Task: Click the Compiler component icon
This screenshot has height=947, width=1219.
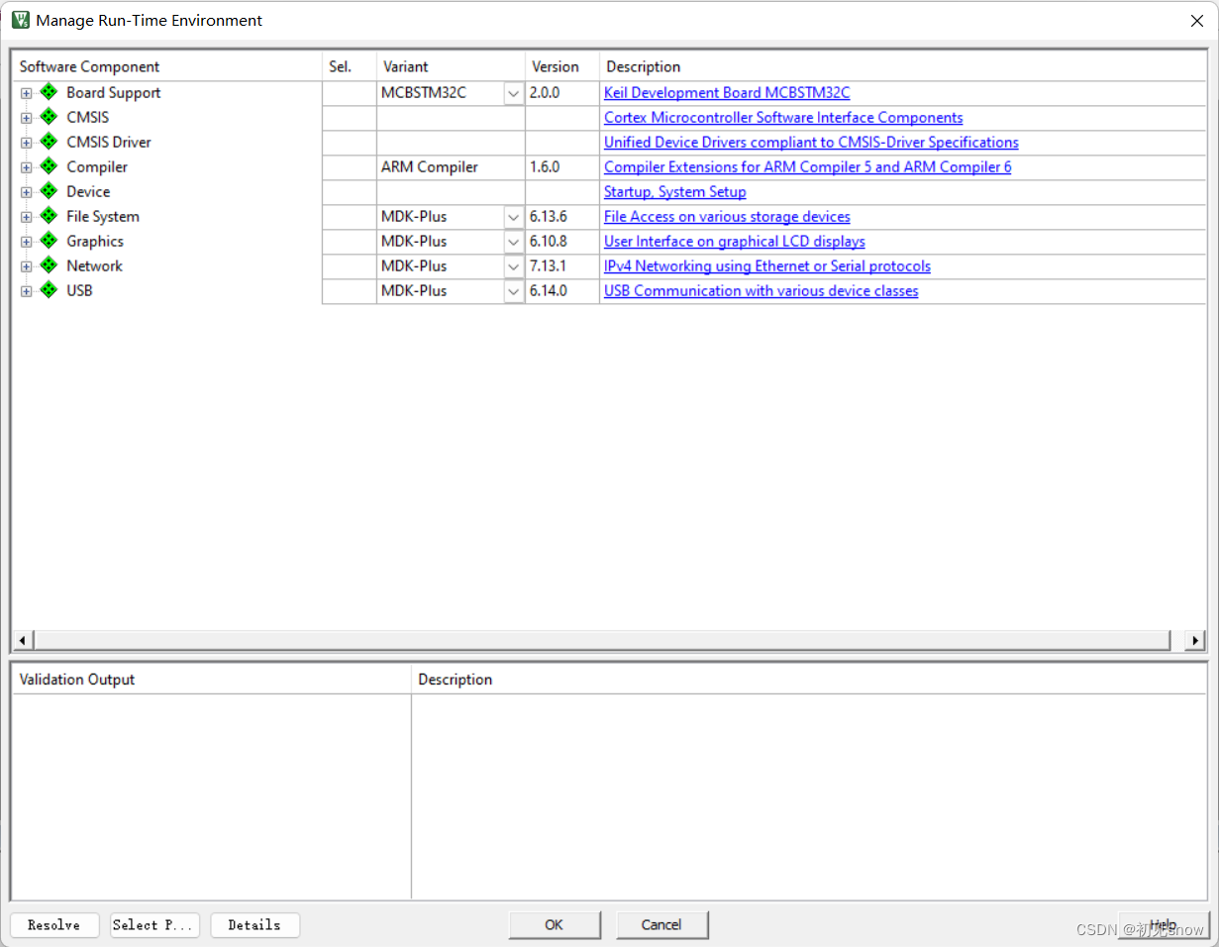Action: (x=49, y=166)
